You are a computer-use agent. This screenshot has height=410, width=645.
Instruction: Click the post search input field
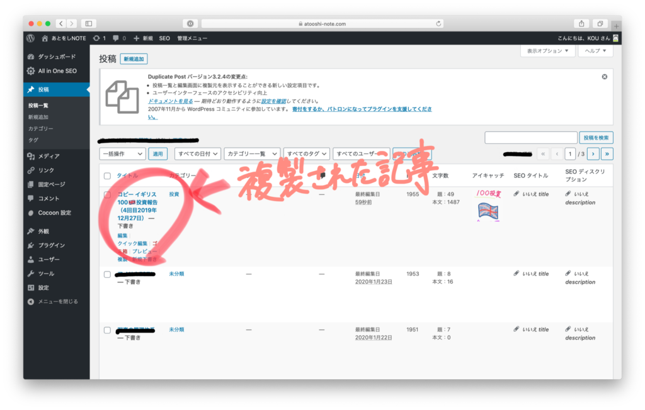click(530, 138)
